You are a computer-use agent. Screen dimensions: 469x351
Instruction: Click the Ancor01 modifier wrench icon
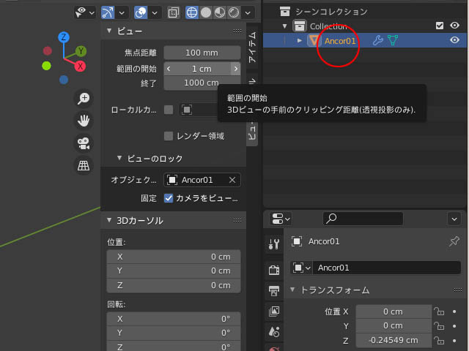378,40
